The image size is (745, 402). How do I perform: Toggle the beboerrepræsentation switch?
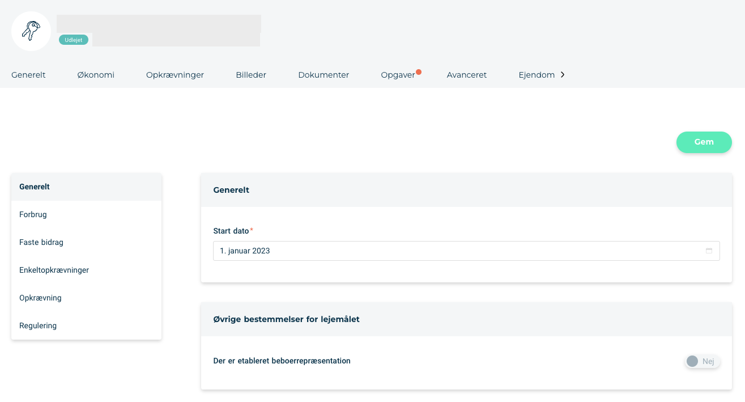(x=702, y=361)
